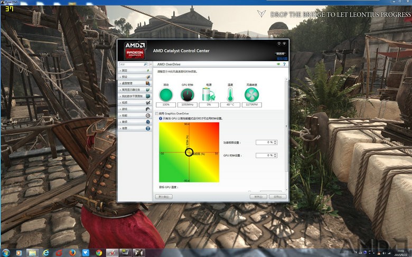The image size is (412, 257).
Task: Open the media player icon on the taskbar
Action: coord(18,253)
